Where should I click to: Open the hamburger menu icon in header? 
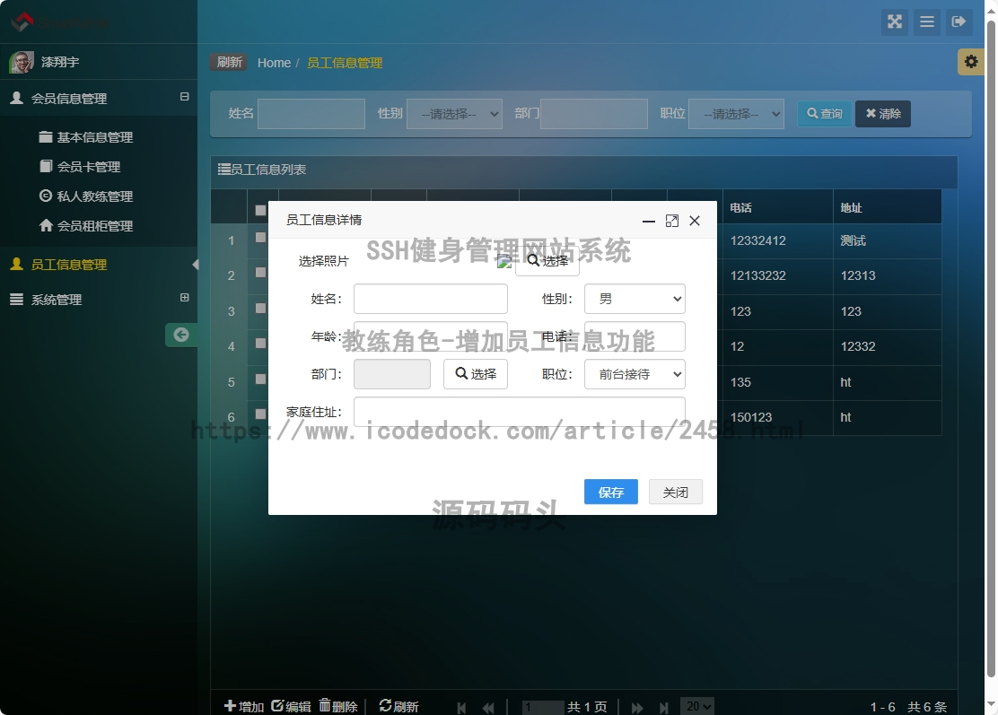[927, 22]
